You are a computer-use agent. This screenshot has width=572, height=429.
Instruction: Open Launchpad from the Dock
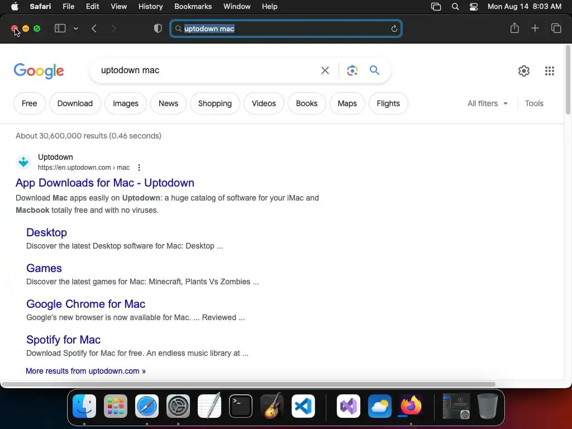coord(116,406)
